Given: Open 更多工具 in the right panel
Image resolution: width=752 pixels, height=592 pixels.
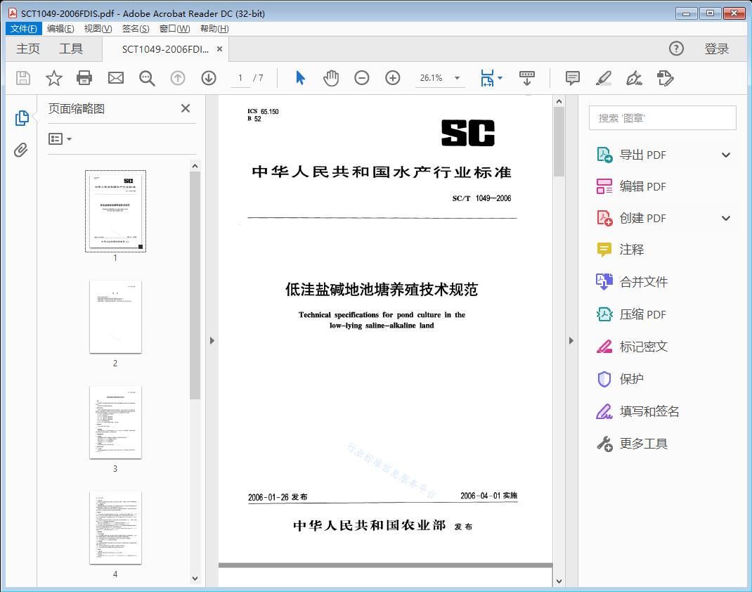Looking at the screenshot, I should tap(643, 444).
